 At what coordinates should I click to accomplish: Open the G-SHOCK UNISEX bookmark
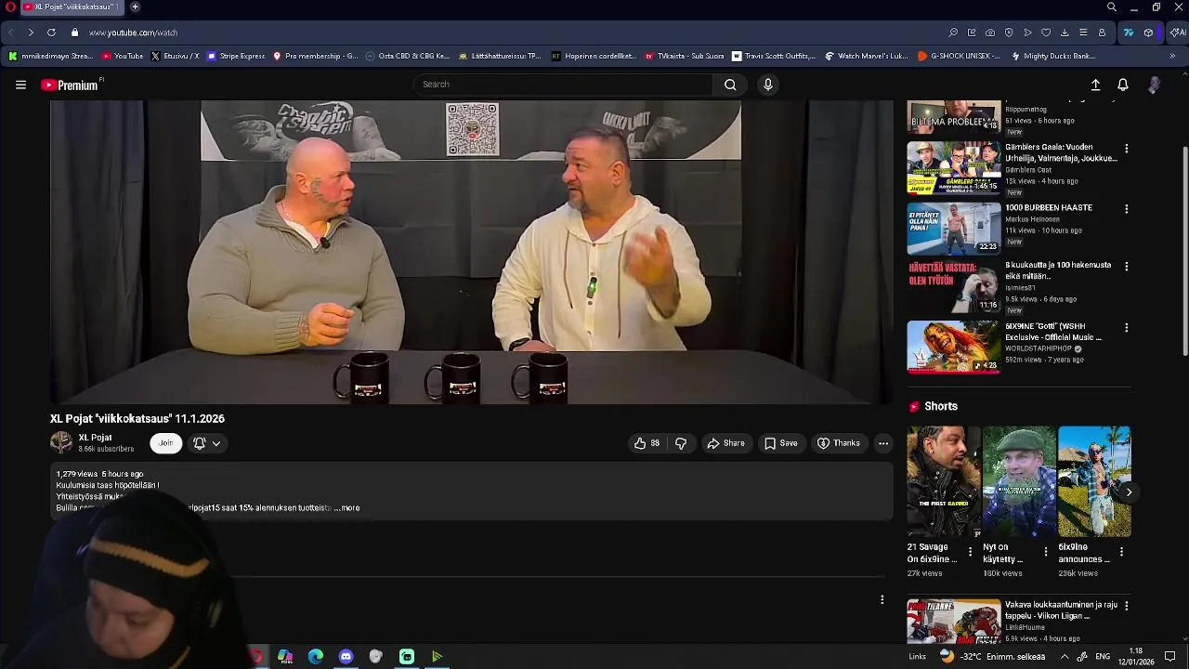959,56
